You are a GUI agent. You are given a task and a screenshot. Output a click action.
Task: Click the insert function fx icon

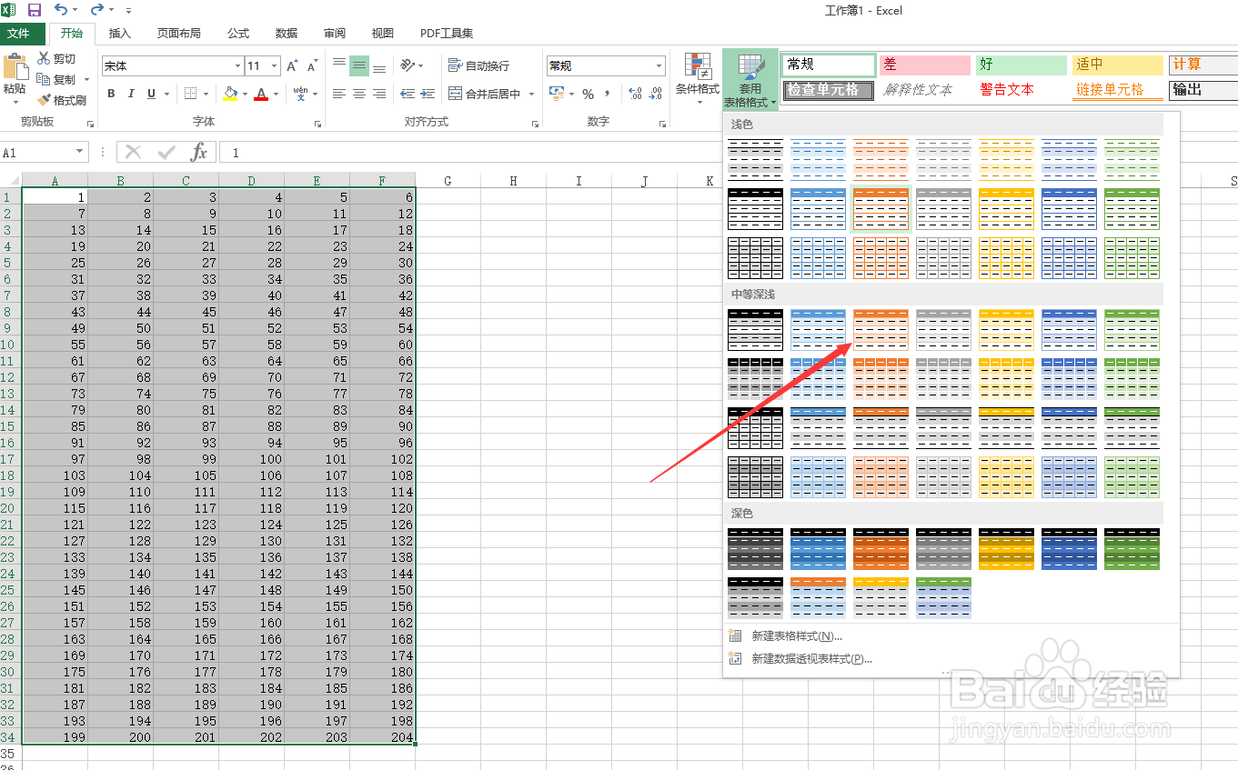[199, 153]
